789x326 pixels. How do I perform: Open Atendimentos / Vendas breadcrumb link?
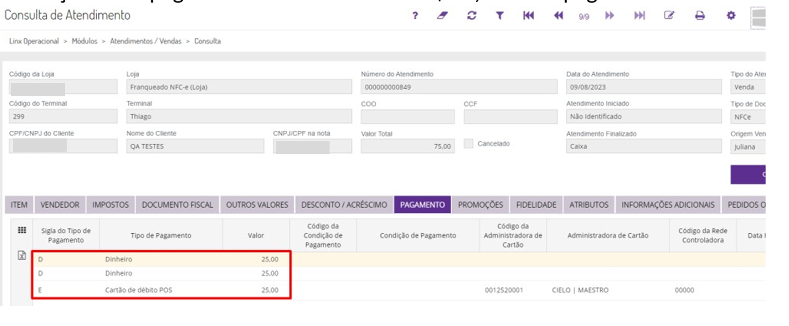146,41
